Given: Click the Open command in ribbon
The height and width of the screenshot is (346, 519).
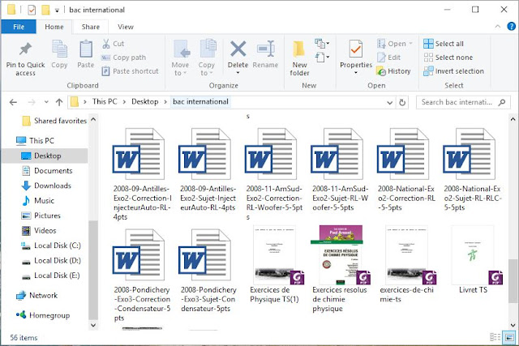Looking at the screenshot, I should (394, 44).
